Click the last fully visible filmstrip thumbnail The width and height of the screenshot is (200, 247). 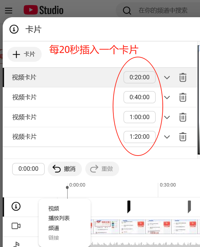(x=184, y=227)
